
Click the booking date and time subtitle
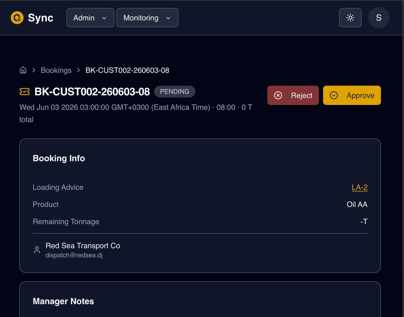click(x=136, y=113)
